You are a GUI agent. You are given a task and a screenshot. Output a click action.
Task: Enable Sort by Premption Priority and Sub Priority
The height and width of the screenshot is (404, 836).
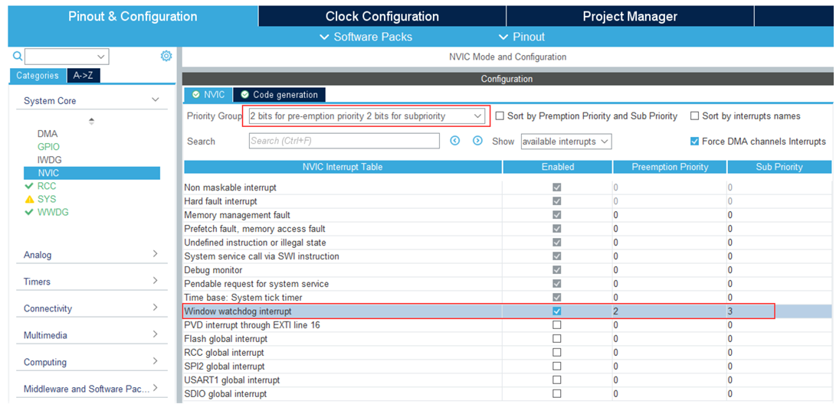point(500,116)
